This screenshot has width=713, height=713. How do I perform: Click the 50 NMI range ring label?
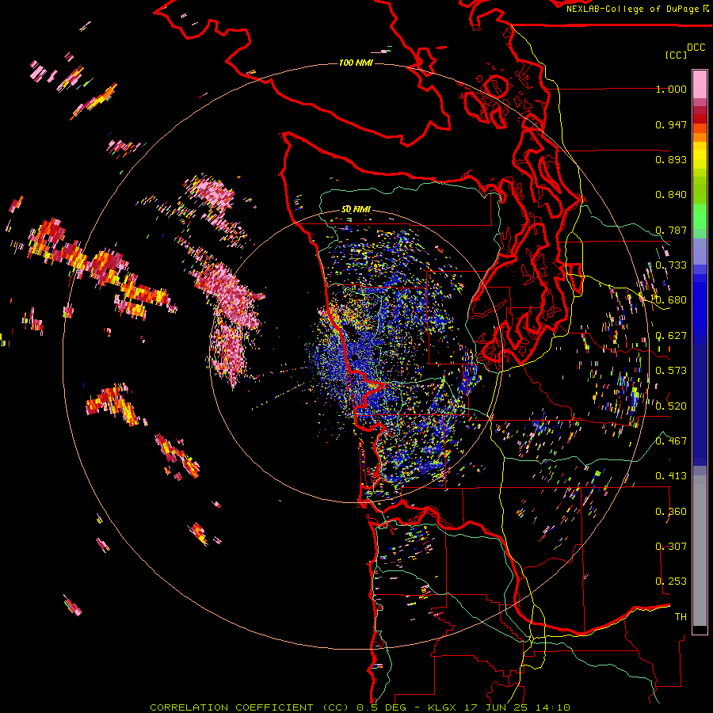[x=356, y=209]
